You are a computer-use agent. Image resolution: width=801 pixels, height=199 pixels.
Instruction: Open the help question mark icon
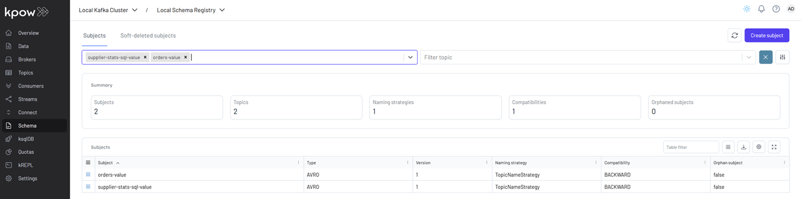(776, 9)
